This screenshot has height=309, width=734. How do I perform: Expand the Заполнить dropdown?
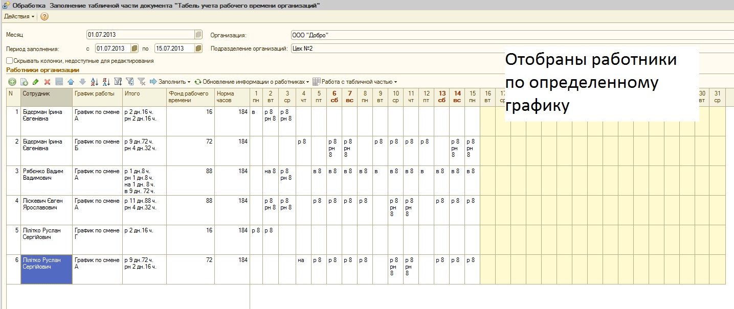[x=170, y=82]
